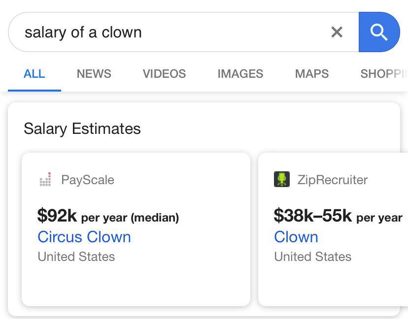Open the Circus Clown salary link
This screenshot has height=319, width=408.
[84, 237]
